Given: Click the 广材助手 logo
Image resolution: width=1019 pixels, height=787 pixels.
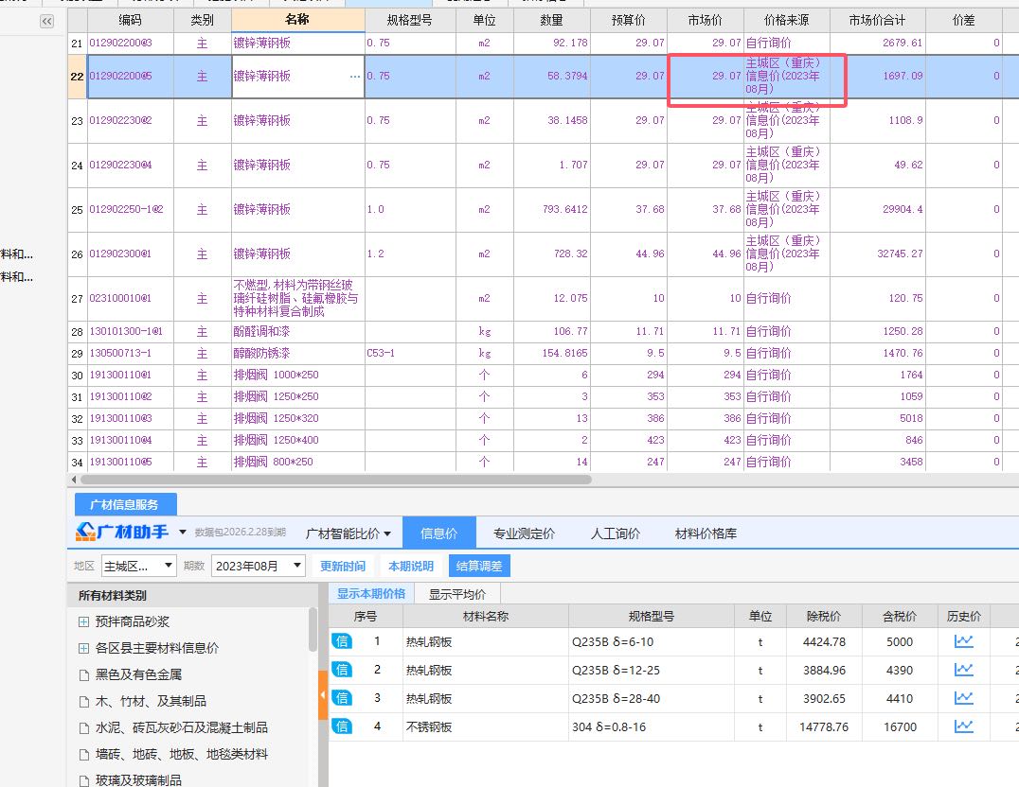Looking at the screenshot, I should pos(122,533).
